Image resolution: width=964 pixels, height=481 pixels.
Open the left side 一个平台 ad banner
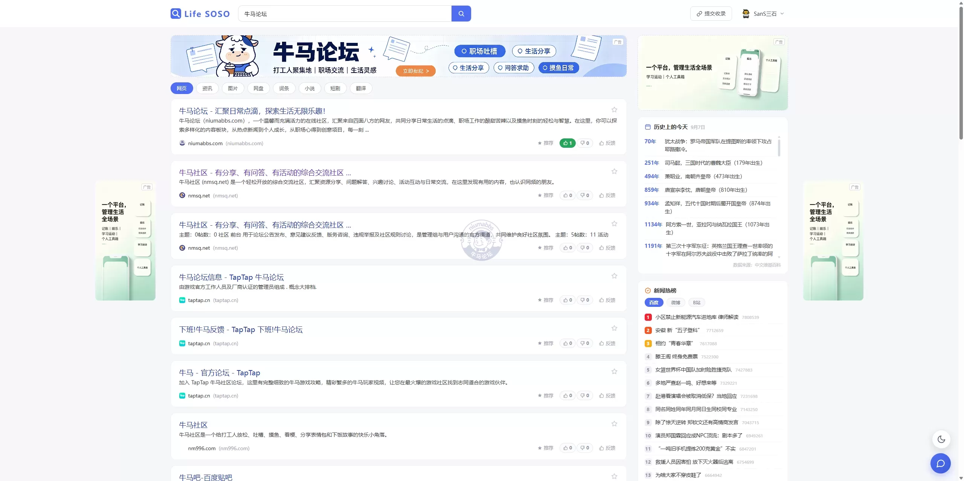click(125, 241)
